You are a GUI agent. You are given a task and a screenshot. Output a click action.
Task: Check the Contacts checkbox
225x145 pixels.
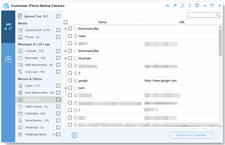[x=58, y=51]
